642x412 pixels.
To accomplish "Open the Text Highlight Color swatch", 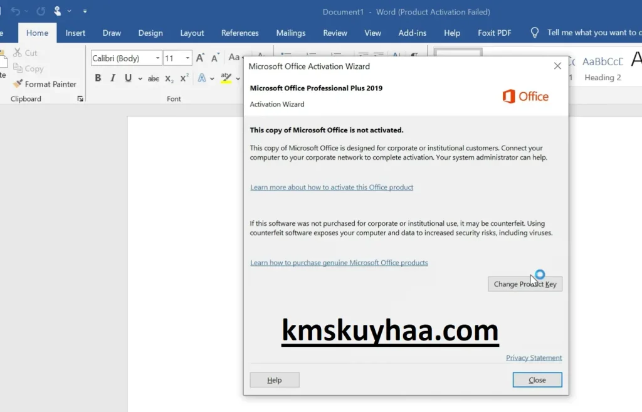I will click(224, 78).
